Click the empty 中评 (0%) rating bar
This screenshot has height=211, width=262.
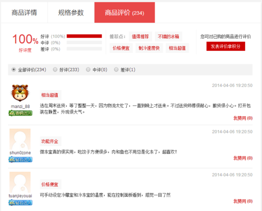[x=84, y=42]
